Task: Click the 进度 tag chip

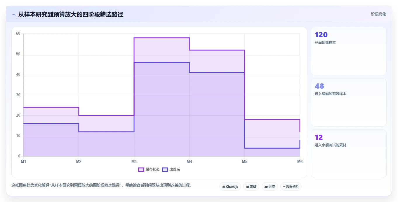Action: point(270,187)
